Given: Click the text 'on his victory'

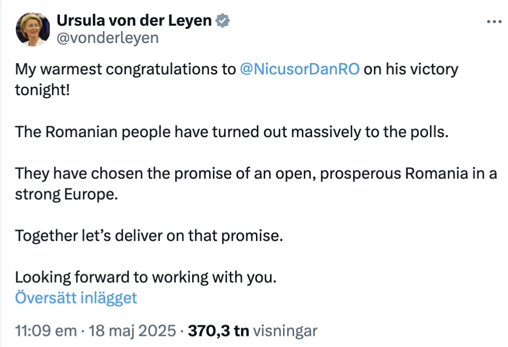Looking at the screenshot, I should pyautogui.click(x=411, y=69).
